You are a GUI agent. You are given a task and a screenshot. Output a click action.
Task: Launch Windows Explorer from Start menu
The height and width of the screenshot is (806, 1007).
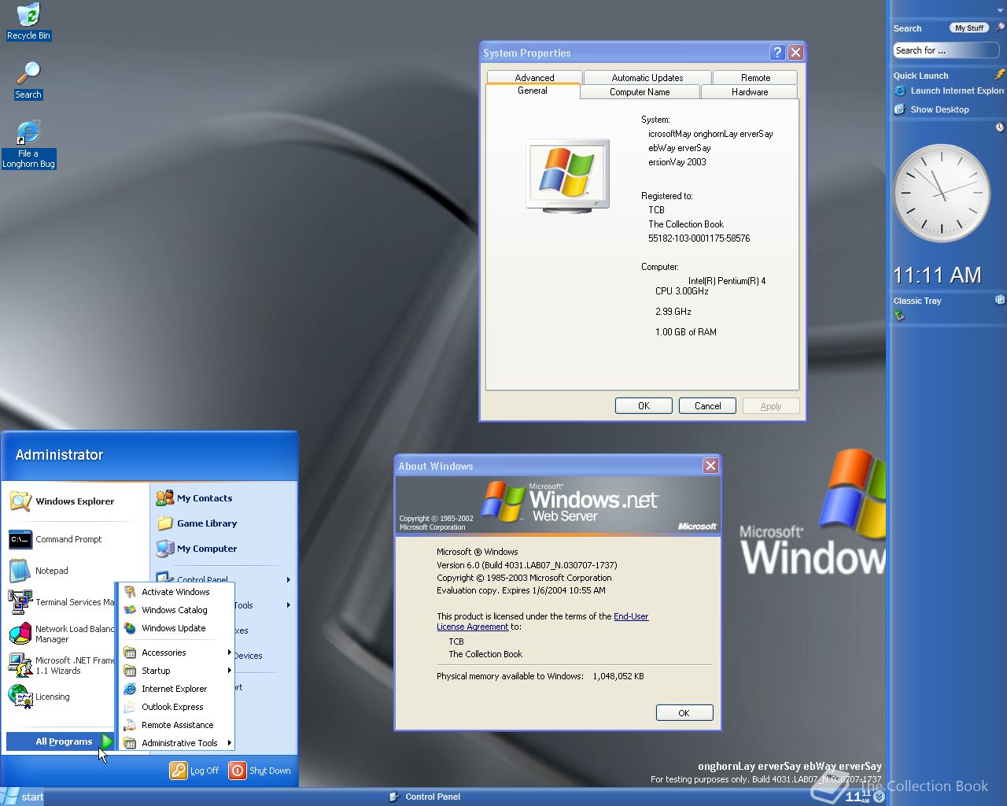(63, 501)
